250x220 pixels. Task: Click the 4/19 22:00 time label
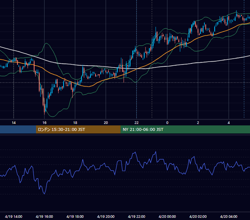tap(136, 216)
